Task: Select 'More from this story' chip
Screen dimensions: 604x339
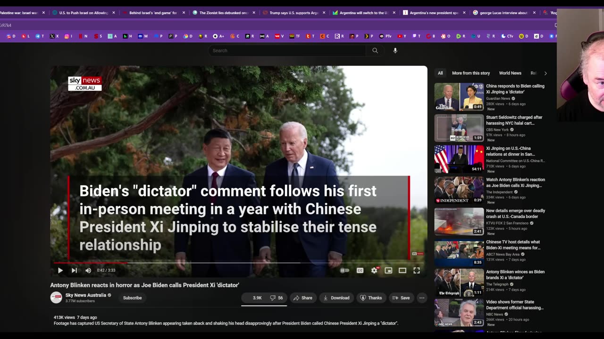Action: [471, 73]
